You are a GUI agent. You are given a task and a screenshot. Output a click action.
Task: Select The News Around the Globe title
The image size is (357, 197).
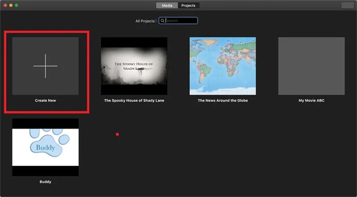pos(223,101)
